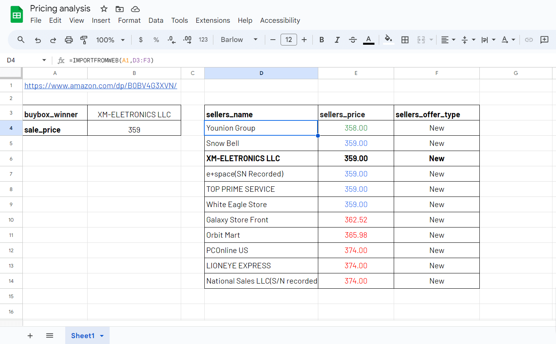Toggle italic formatting

[x=337, y=40]
